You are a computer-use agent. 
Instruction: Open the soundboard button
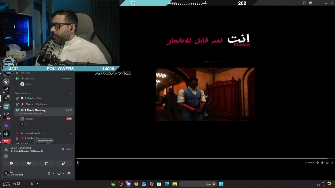tap(64, 163)
